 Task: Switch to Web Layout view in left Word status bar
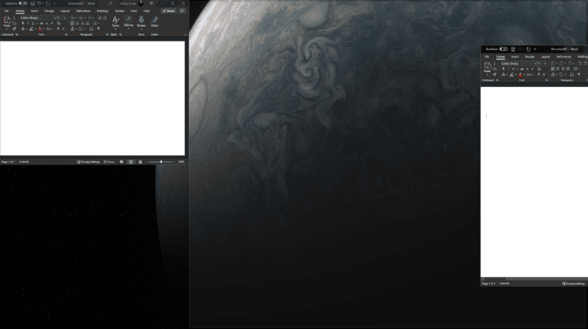pyautogui.click(x=140, y=162)
